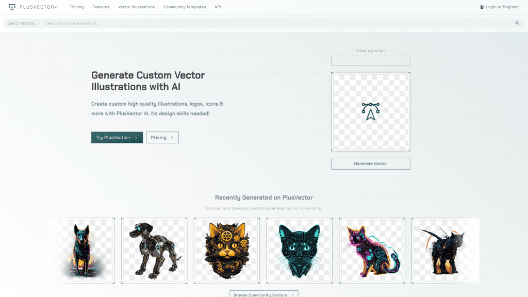Open the steampunk gear cat thumbnail
Screen dimensions: 528x297
(x=227, y=251)
